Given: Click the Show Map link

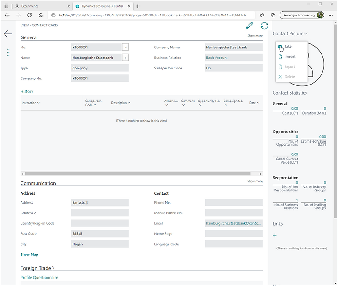Looking at the screenshot, I should pos(29,254).
